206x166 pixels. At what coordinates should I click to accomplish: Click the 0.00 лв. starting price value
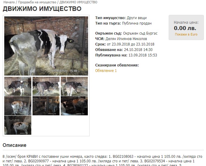click(185, 28)
